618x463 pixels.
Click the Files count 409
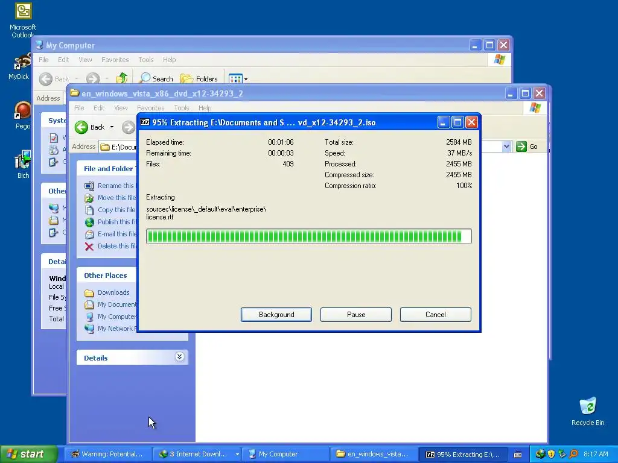point(288,164)
